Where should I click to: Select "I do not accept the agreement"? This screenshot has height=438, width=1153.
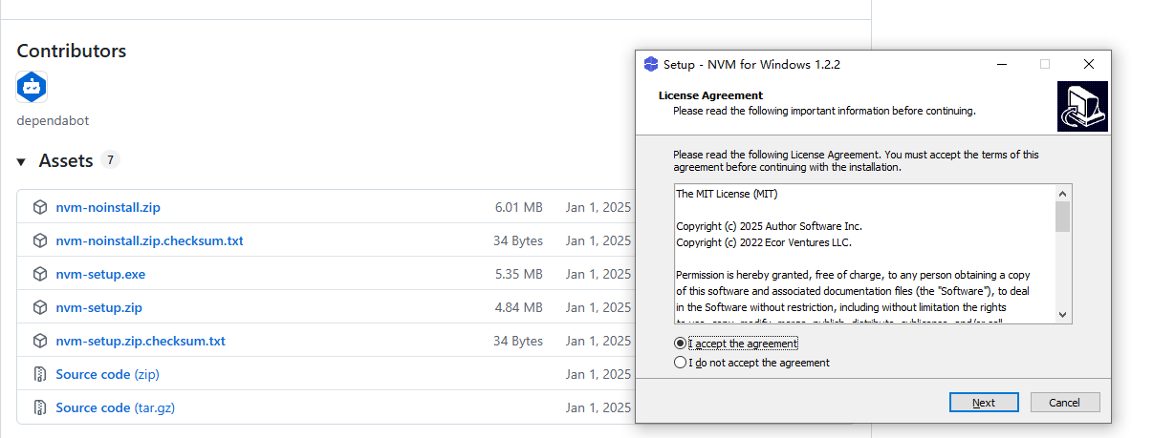(x=680, y=363)
